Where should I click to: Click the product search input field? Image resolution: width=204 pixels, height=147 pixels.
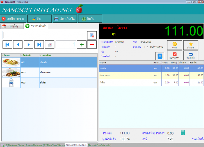[x=44, y=35]
